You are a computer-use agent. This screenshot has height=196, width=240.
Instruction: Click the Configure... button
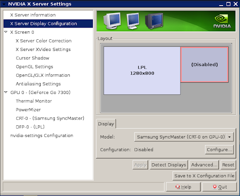[219, 150]
